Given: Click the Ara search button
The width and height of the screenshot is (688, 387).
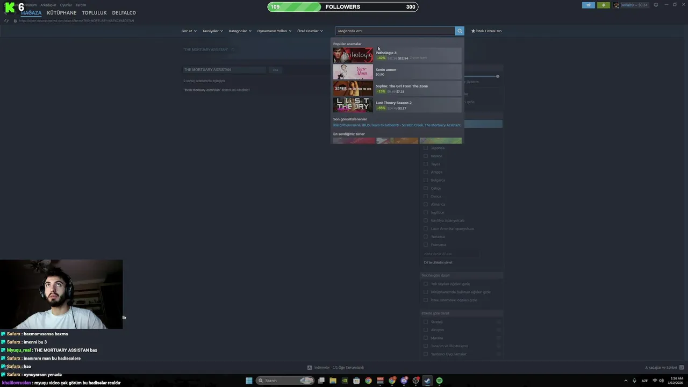Looking at the screenshot, I should 275,70.
